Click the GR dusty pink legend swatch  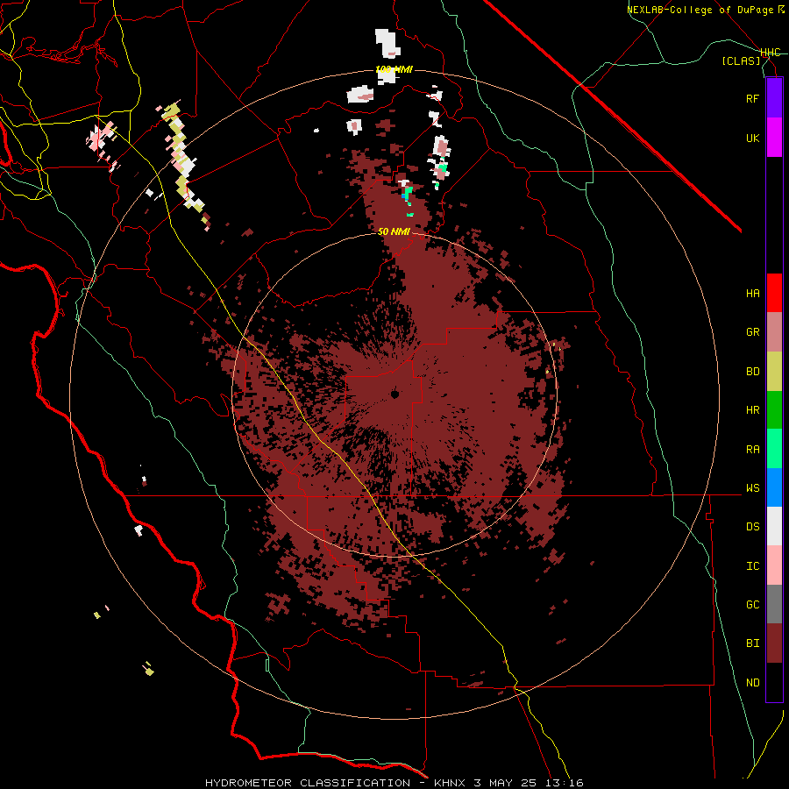[774, 332]
